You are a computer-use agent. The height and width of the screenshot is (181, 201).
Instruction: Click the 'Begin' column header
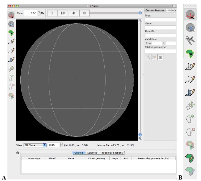[x=115, y=158]
